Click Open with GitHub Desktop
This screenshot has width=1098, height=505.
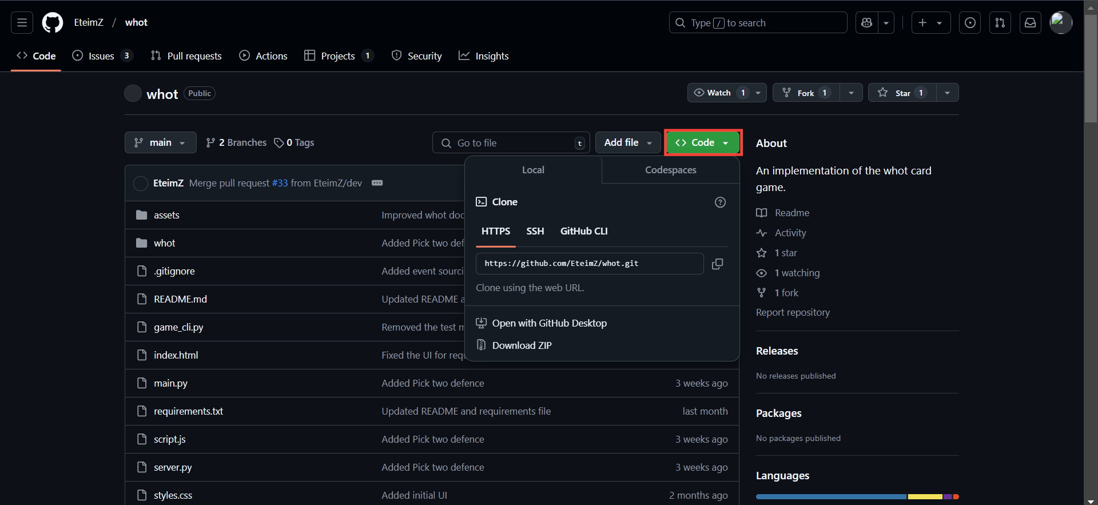click(550, 323)
